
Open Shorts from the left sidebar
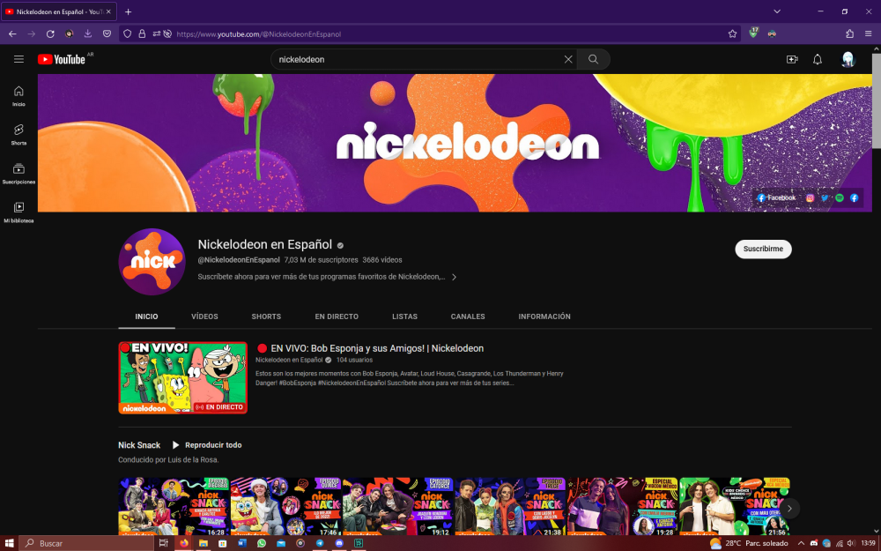pyautogui.click(x=19, y=134)
